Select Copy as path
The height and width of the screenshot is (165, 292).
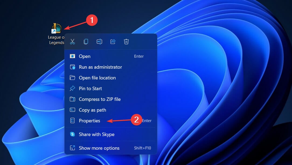click(x=111, y=110)
